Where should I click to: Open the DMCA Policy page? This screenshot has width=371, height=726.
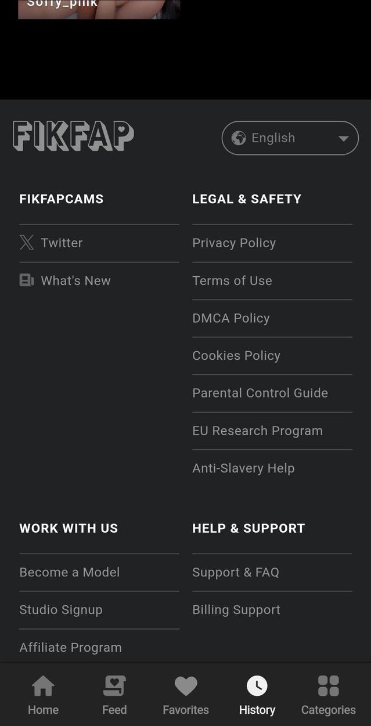click(x=230, y=318)
